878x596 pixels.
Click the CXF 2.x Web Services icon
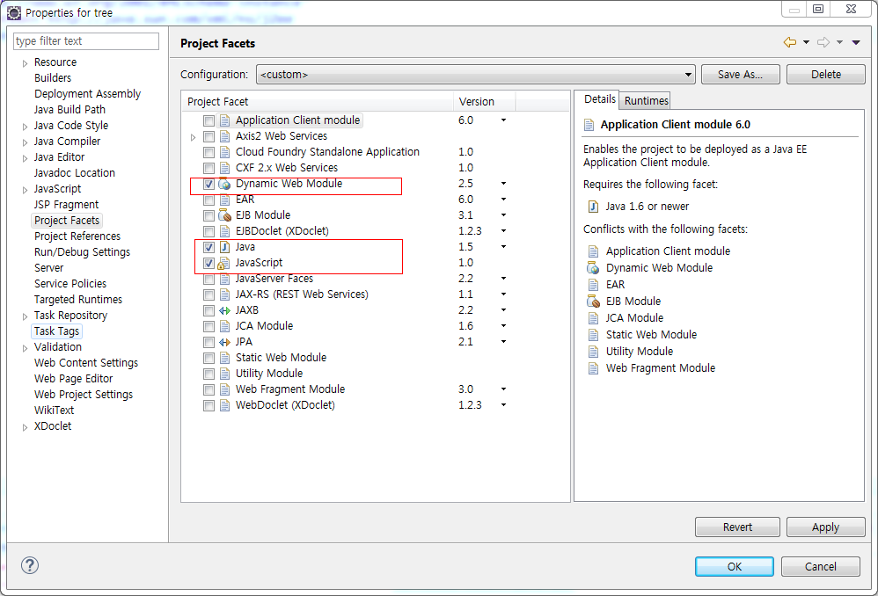click(x=224, y=168)
